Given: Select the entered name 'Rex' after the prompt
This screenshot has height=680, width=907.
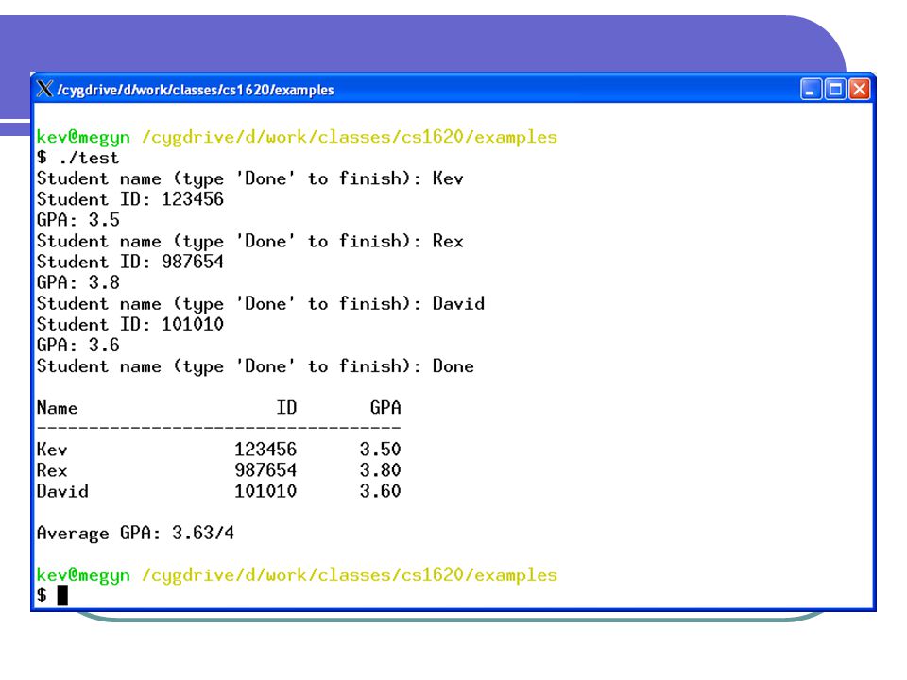Looking at the screenshot, I should [x=448, y=241].
